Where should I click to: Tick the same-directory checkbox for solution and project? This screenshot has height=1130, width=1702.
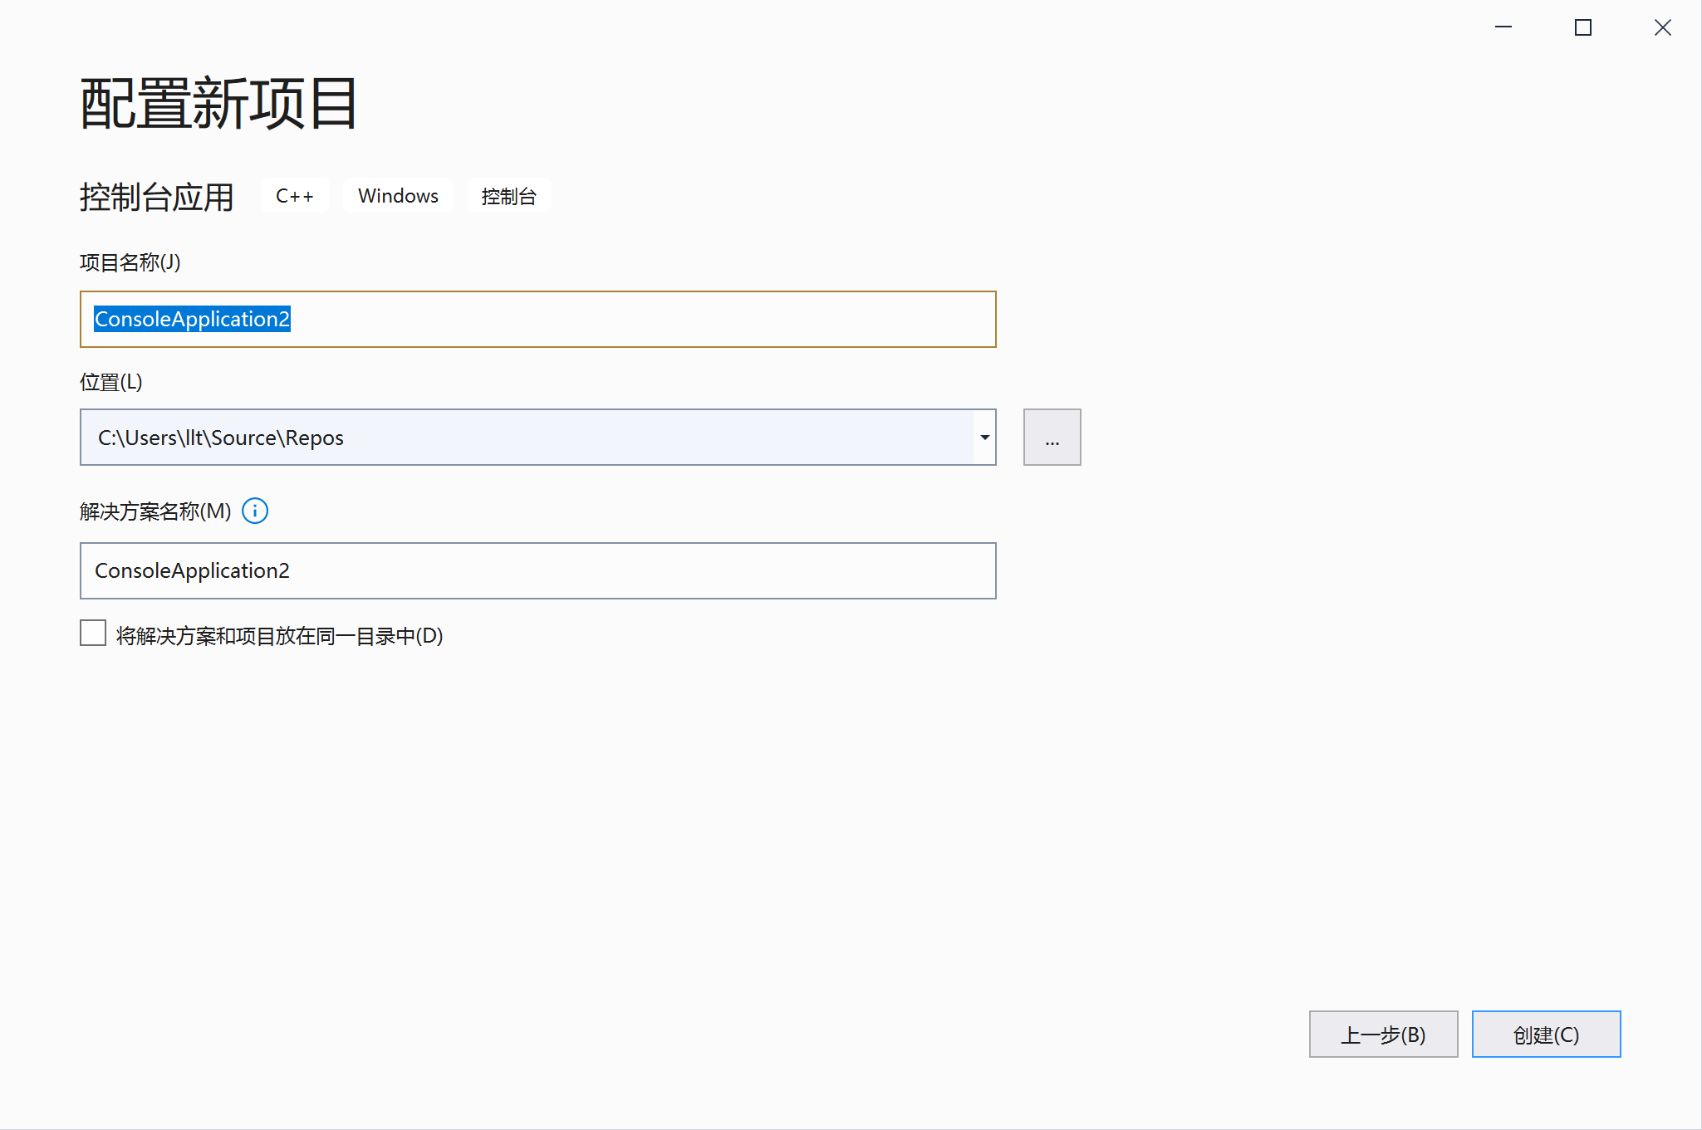pos(93,633)
